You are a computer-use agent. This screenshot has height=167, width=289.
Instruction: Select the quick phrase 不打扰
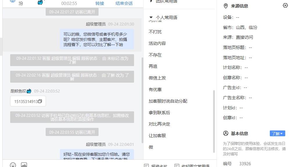click(x=155, y=32)
